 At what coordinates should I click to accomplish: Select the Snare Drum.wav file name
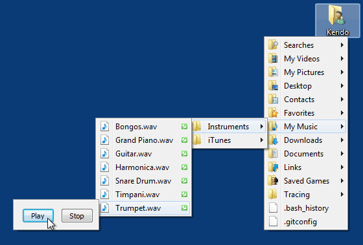click(143, 181)
